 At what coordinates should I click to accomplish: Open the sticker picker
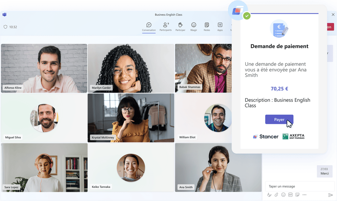297,195
